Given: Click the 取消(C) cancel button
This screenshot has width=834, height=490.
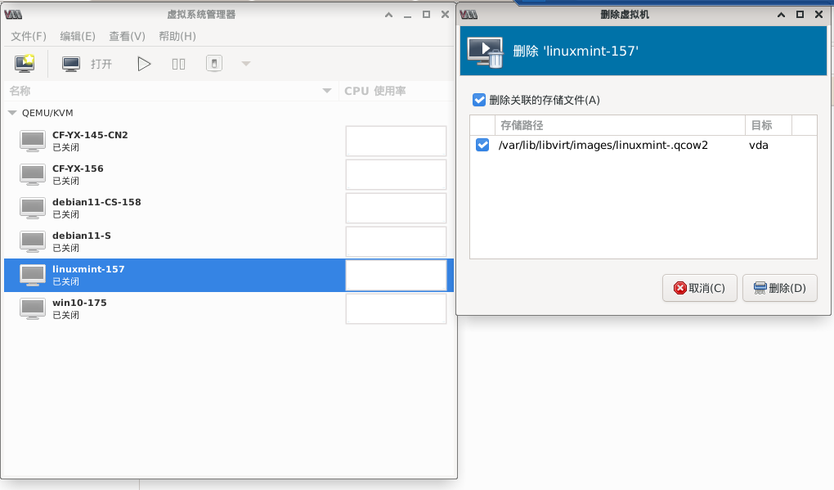Looking at the screenshot, I should point(699,288).
